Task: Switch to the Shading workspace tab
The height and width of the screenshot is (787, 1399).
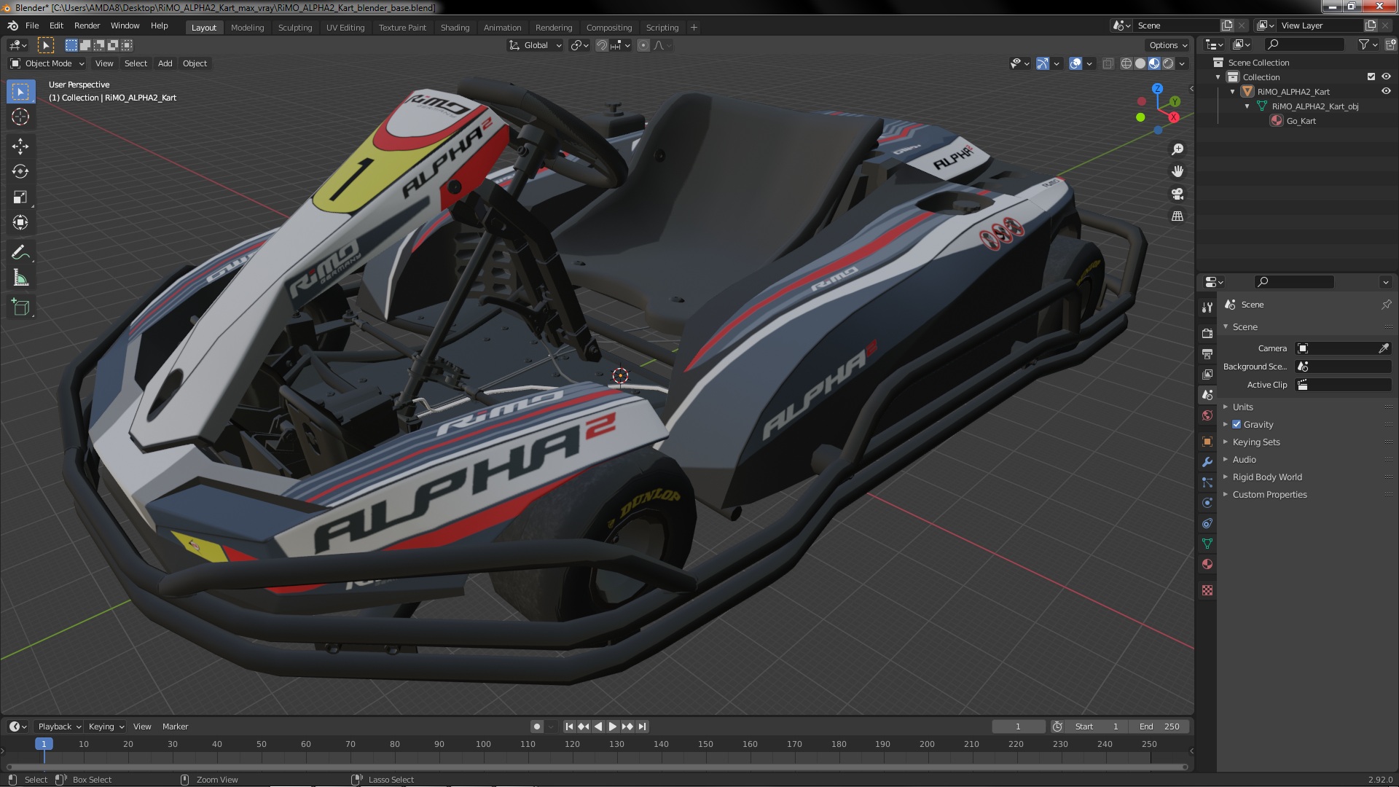Action: pos(455,28)
